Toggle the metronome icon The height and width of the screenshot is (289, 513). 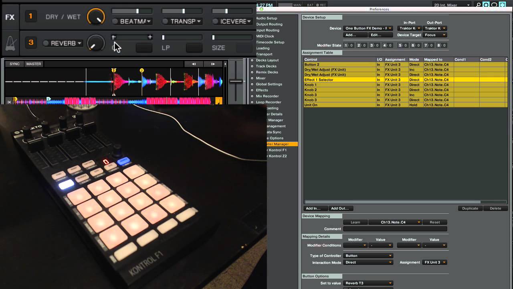click(x=10, y=43)
